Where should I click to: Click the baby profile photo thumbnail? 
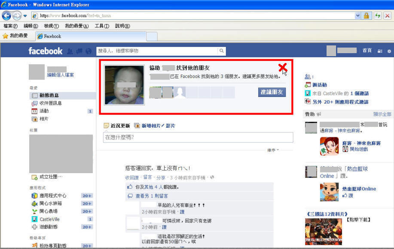point(124,85)
